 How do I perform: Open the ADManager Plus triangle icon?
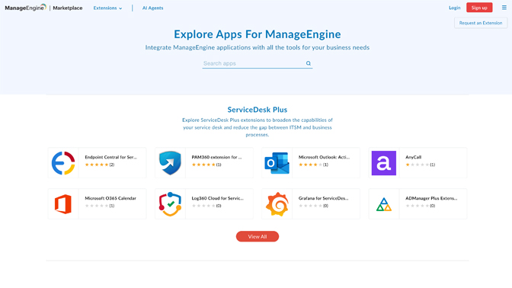coord(384,204)
